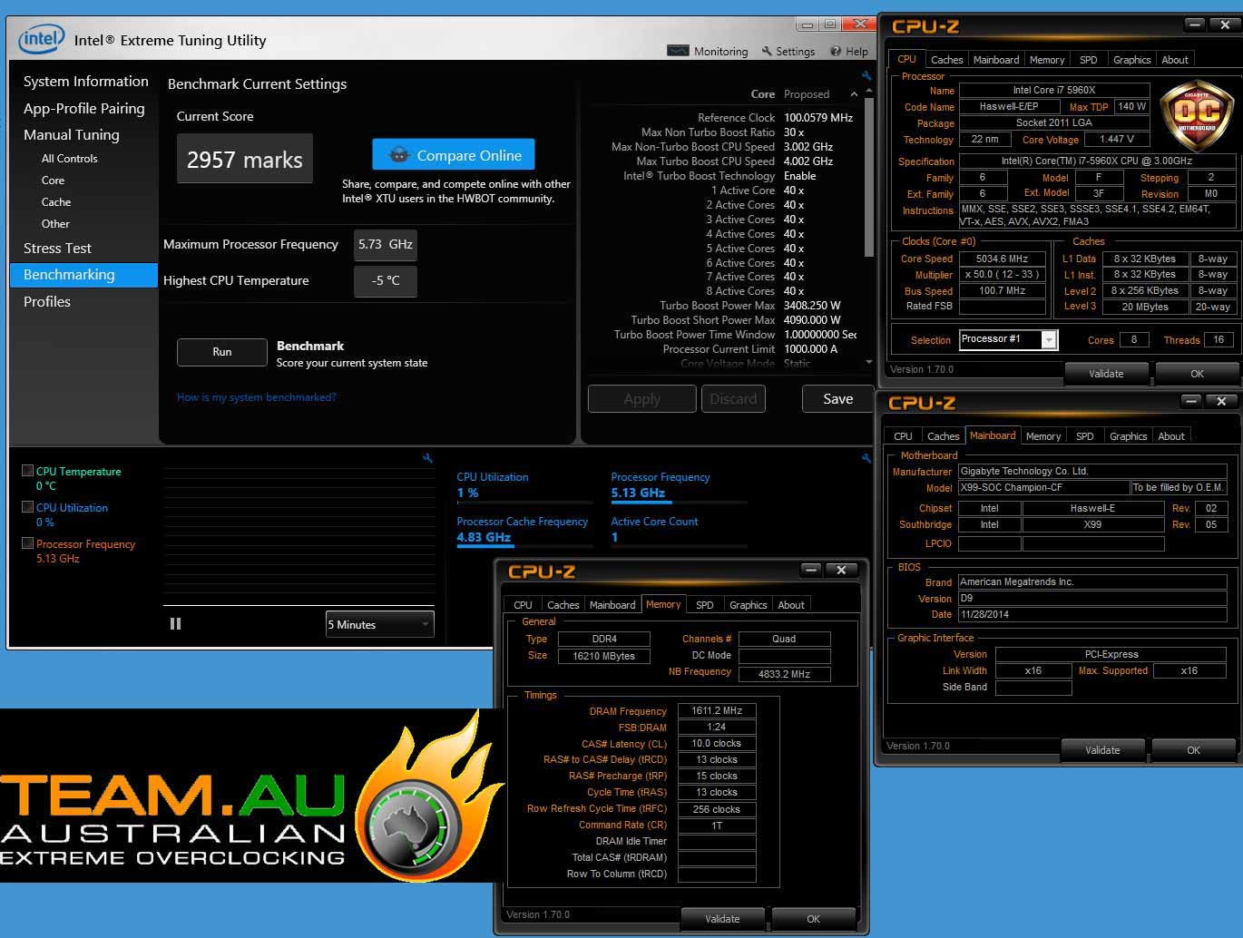Open How is my system benchmarked link
Image resolution: width=1243 pixels, height=938 pixels.
256,397
